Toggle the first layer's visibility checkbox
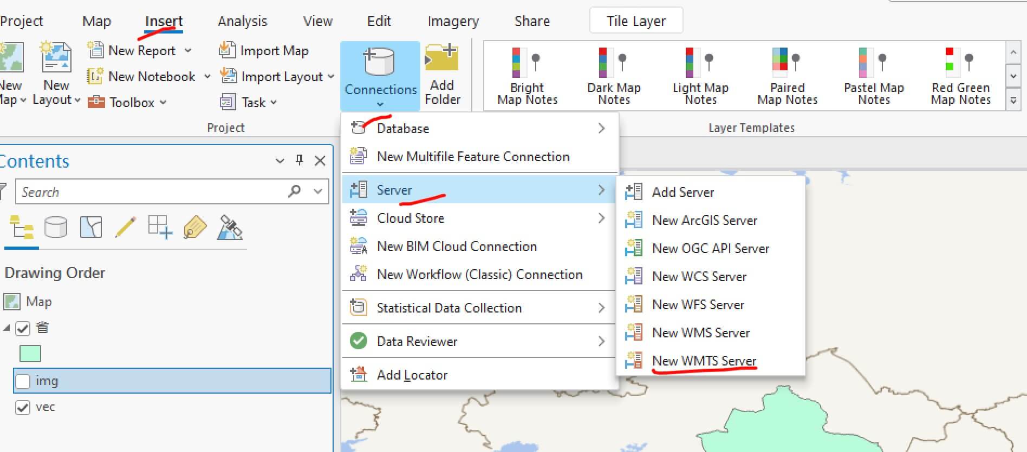Viewport: 1027px width, 452px height. point(23,328)
